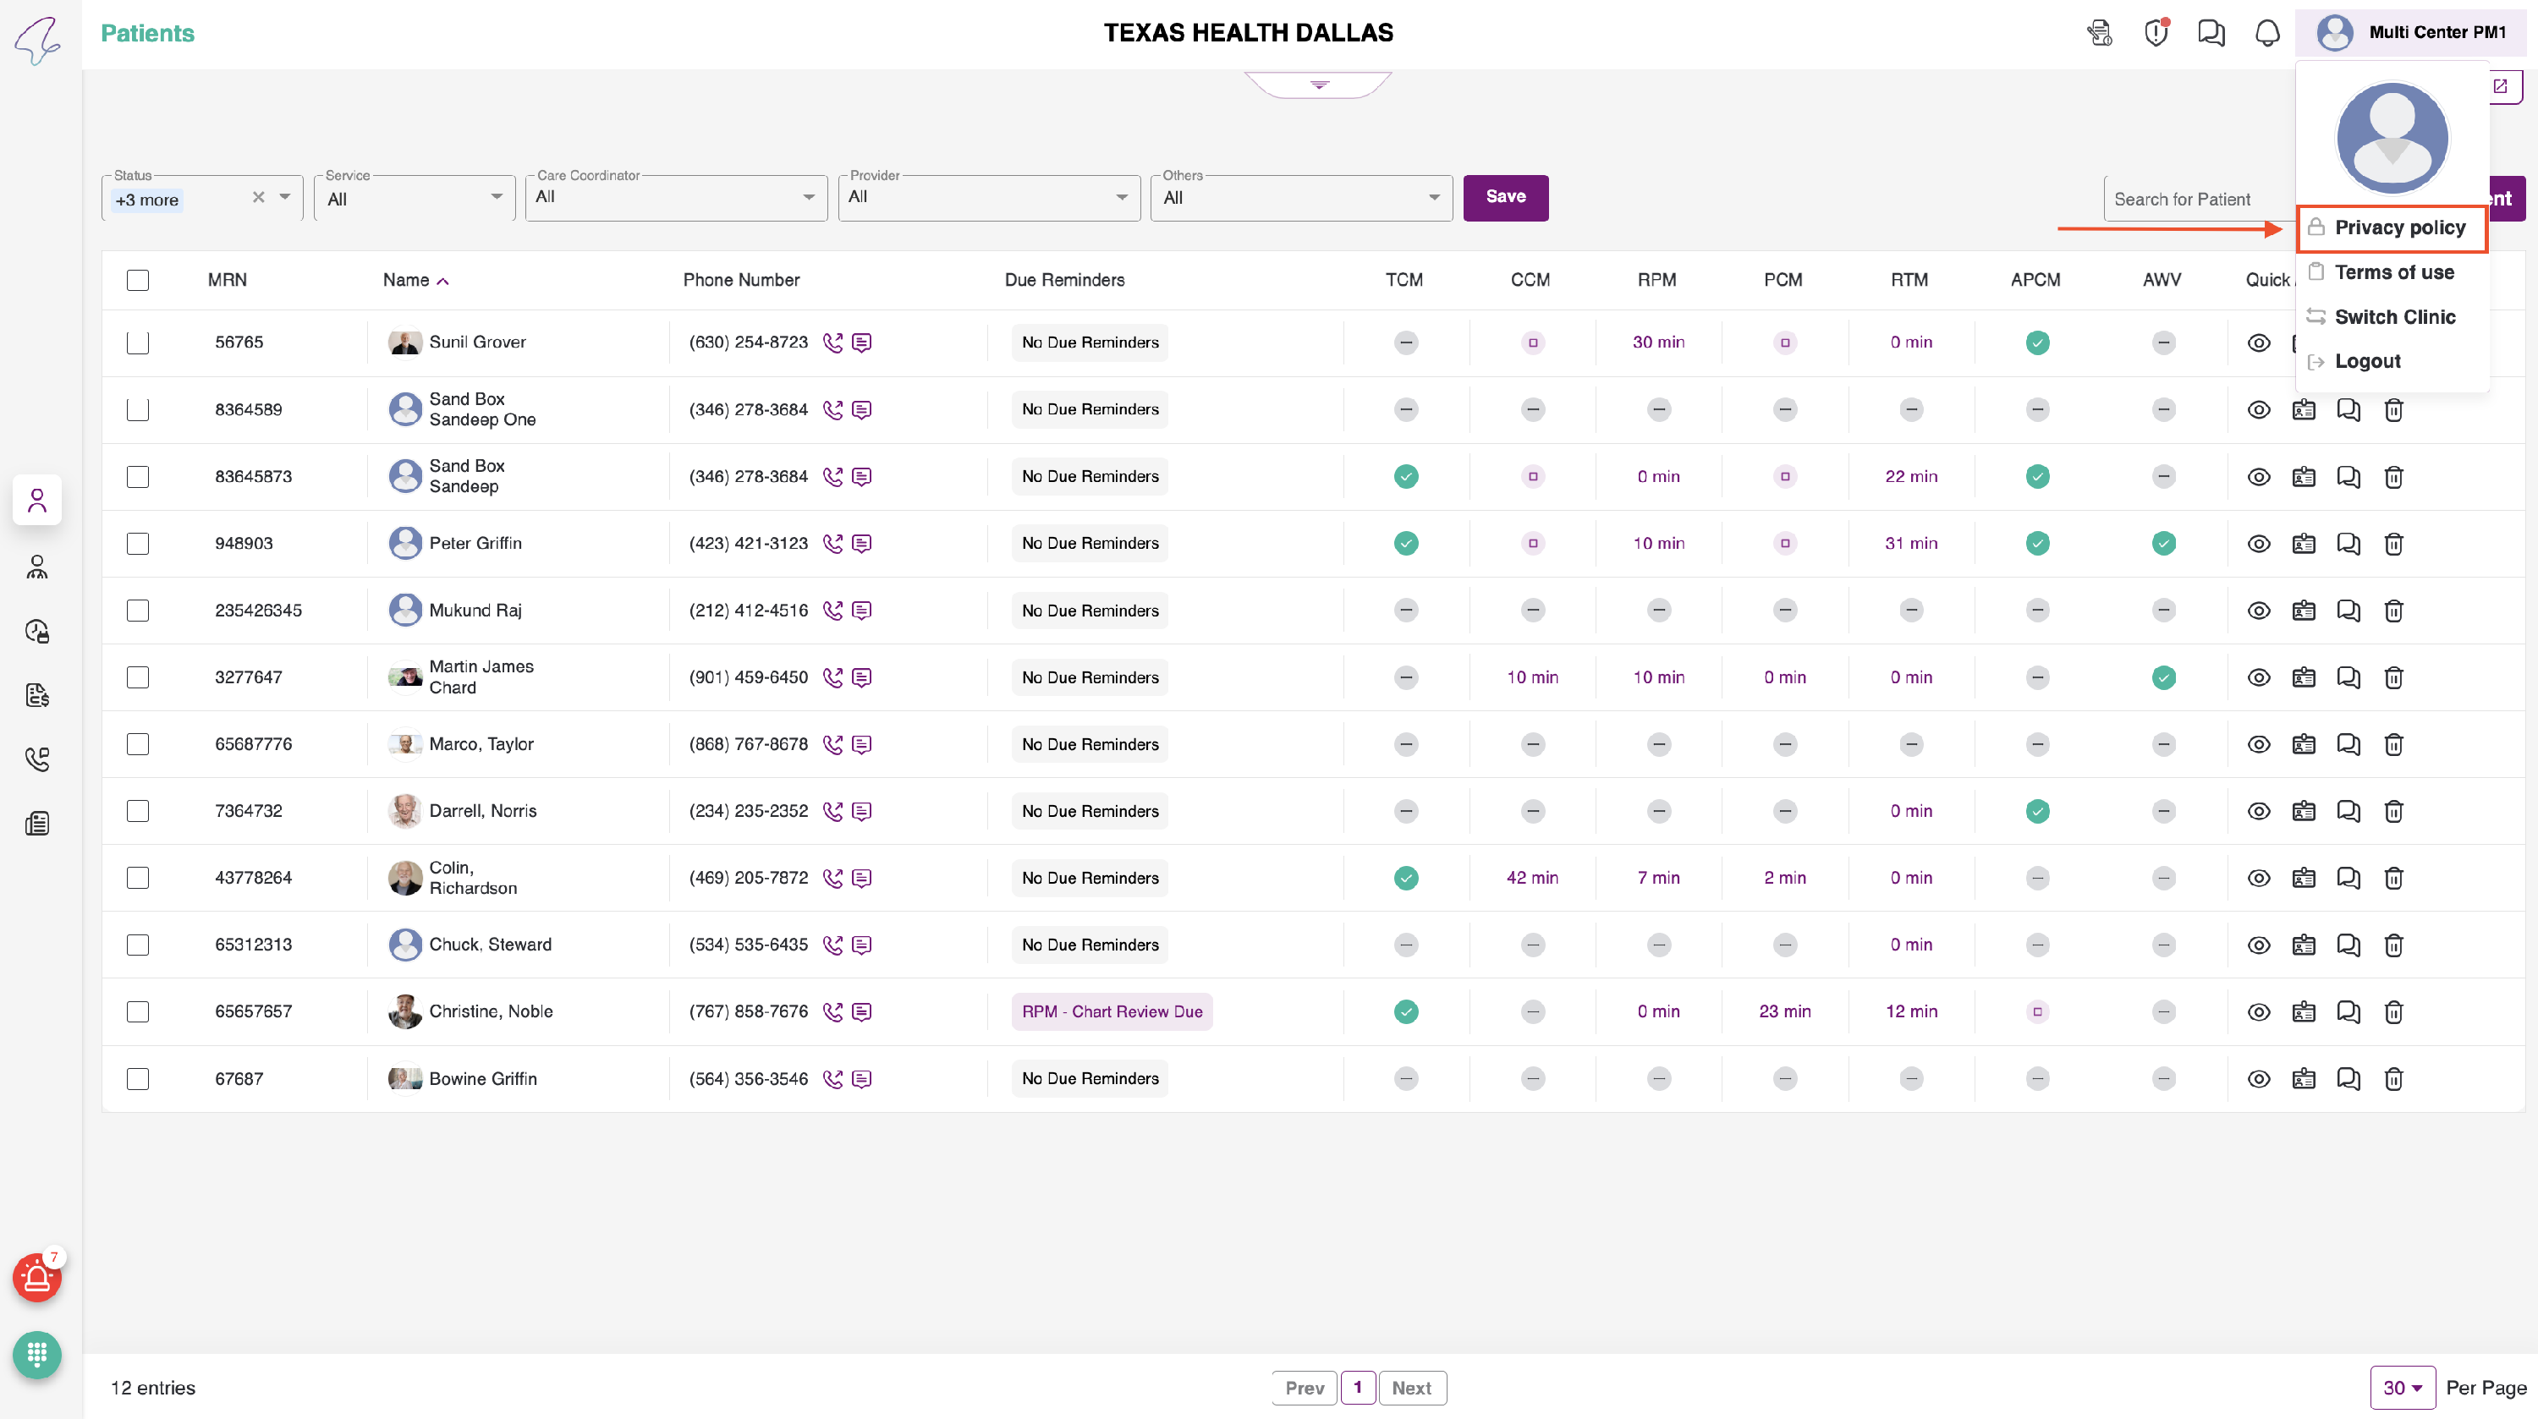This screenshot has height=1419, width=2538.
Task: Open the chat messages icon in header
Action: pyautogui.click(x=2211, y=34)
